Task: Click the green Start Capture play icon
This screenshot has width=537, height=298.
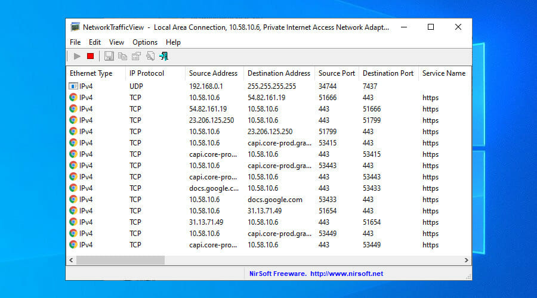Action: [x=77, y=56]
